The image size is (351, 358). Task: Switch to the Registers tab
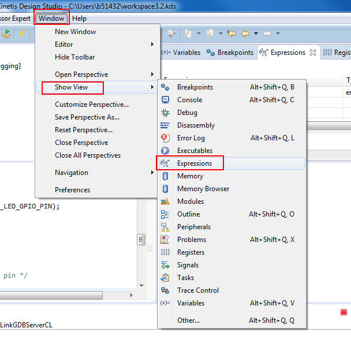tap(337, 53)
